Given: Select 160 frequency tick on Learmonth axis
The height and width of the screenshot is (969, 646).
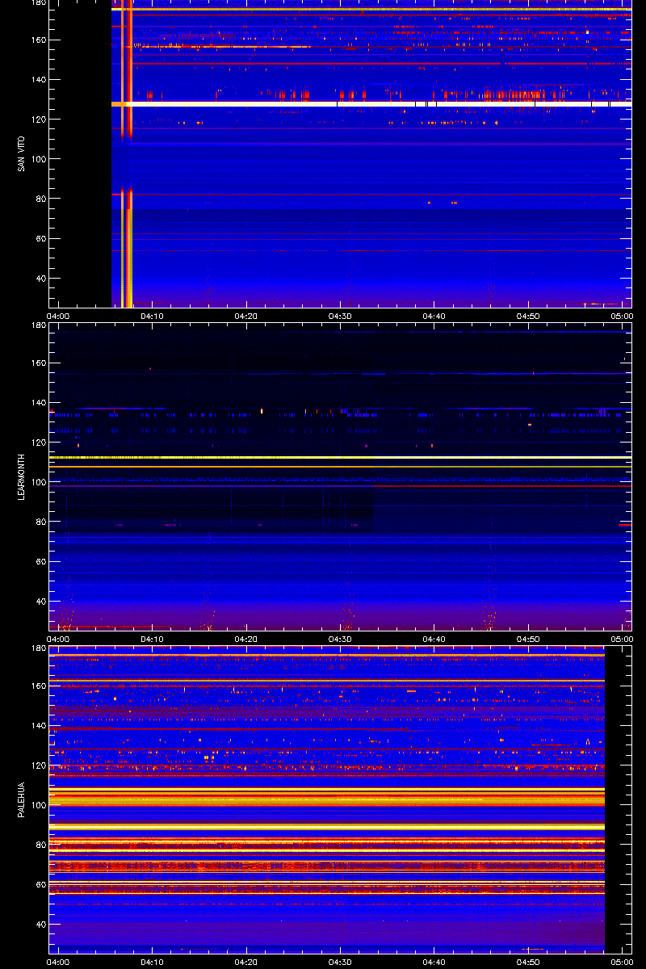Looking at the screenshot, I should 38,363.
